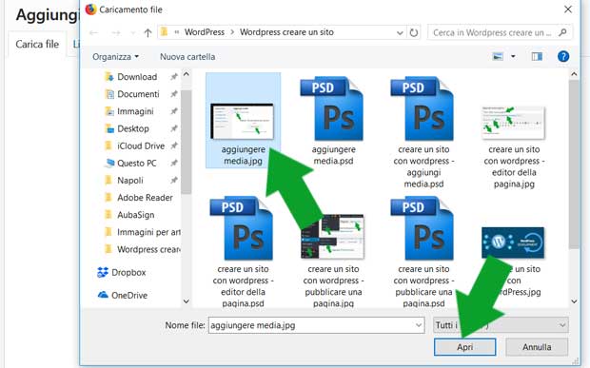Select the aggiungere media.psd Photoshop file icon

coord(331,108)
